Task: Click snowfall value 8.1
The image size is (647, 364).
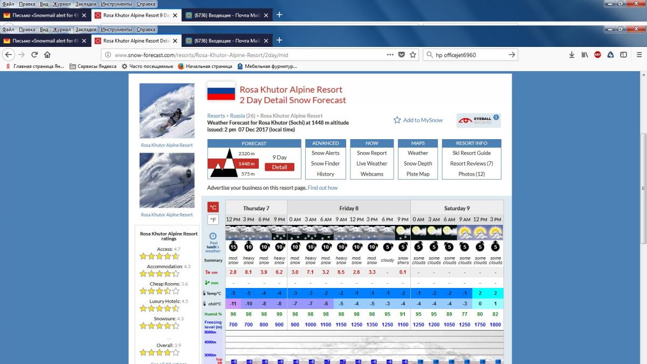Action: [x=249, y=272]
